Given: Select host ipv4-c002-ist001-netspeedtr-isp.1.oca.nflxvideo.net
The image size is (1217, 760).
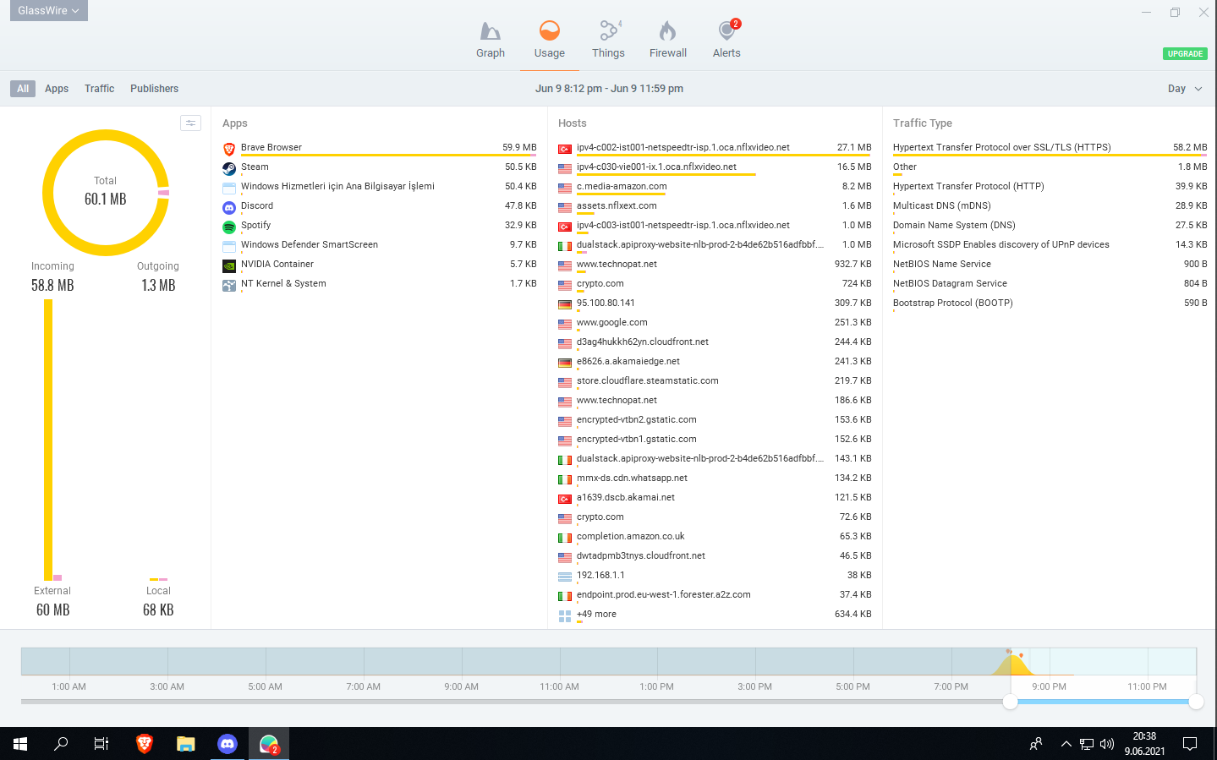Looking at the screenshot, I should [715, 148].
